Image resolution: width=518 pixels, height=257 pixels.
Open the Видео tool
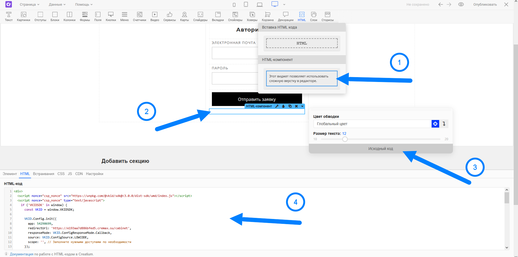pos(155,16)
